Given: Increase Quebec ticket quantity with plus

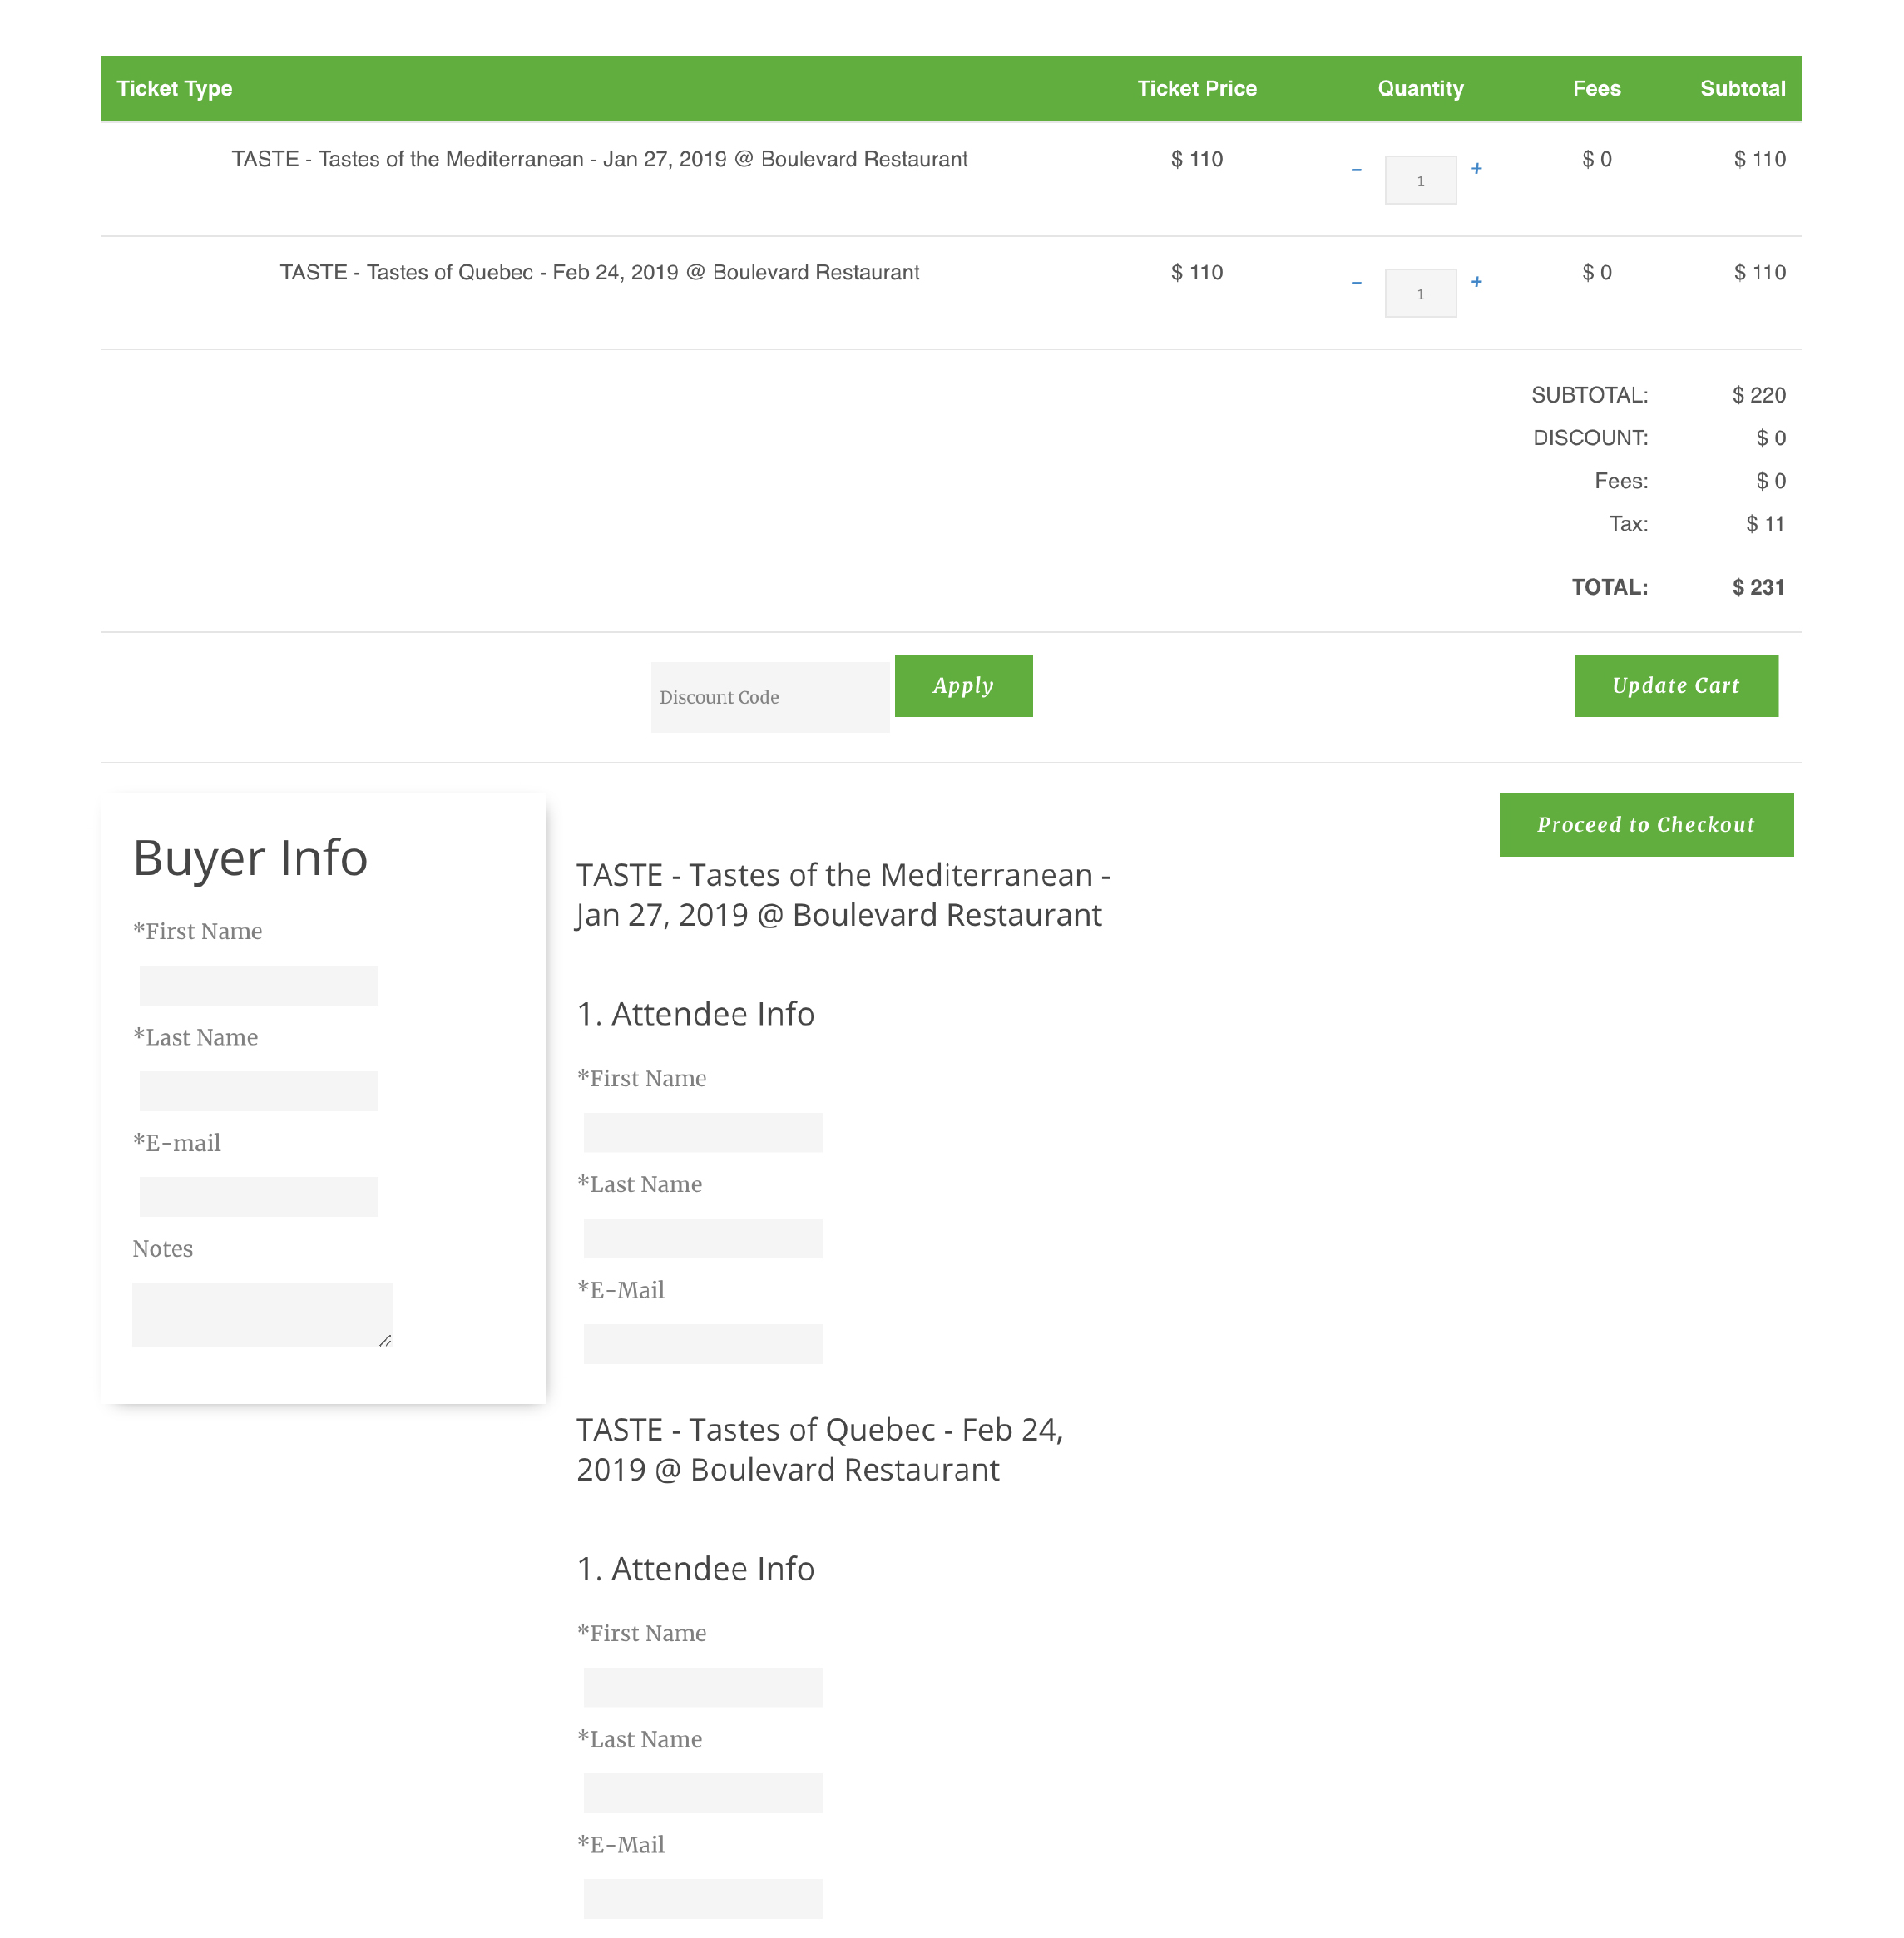Looking at the screenshot, I should 1476,281.
